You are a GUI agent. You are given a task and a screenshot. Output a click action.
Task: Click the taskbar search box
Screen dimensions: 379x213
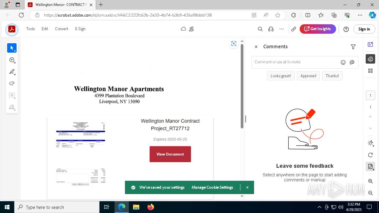pyautogui.click(x=57, y=207)
